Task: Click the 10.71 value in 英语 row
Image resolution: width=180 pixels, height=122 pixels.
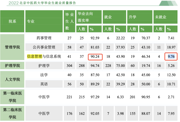Action: coord(171,84)
